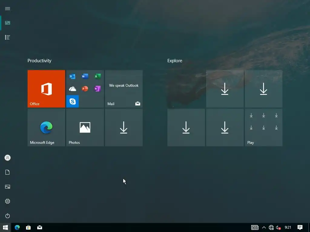Open the Pictures folder shortcut
Image resolution: width=310 pixels, height=232 pixels.
(8, 187)
